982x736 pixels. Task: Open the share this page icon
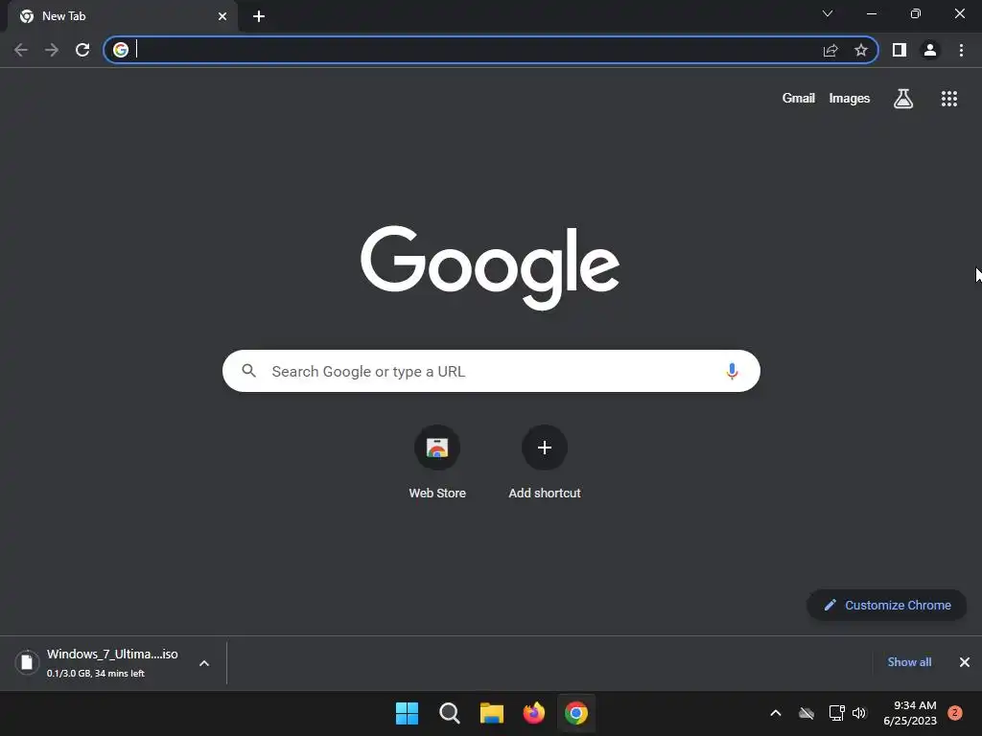[x=830, y=50]
